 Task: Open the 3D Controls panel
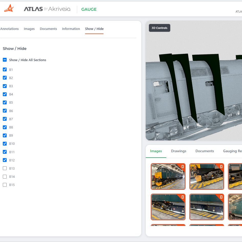(x=159, y=28)
